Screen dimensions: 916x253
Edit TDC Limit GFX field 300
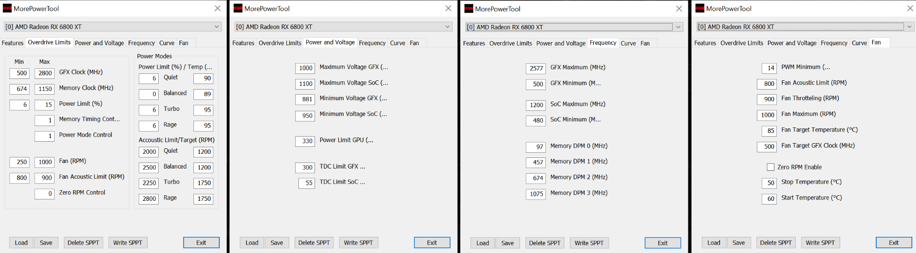[305, 168]
